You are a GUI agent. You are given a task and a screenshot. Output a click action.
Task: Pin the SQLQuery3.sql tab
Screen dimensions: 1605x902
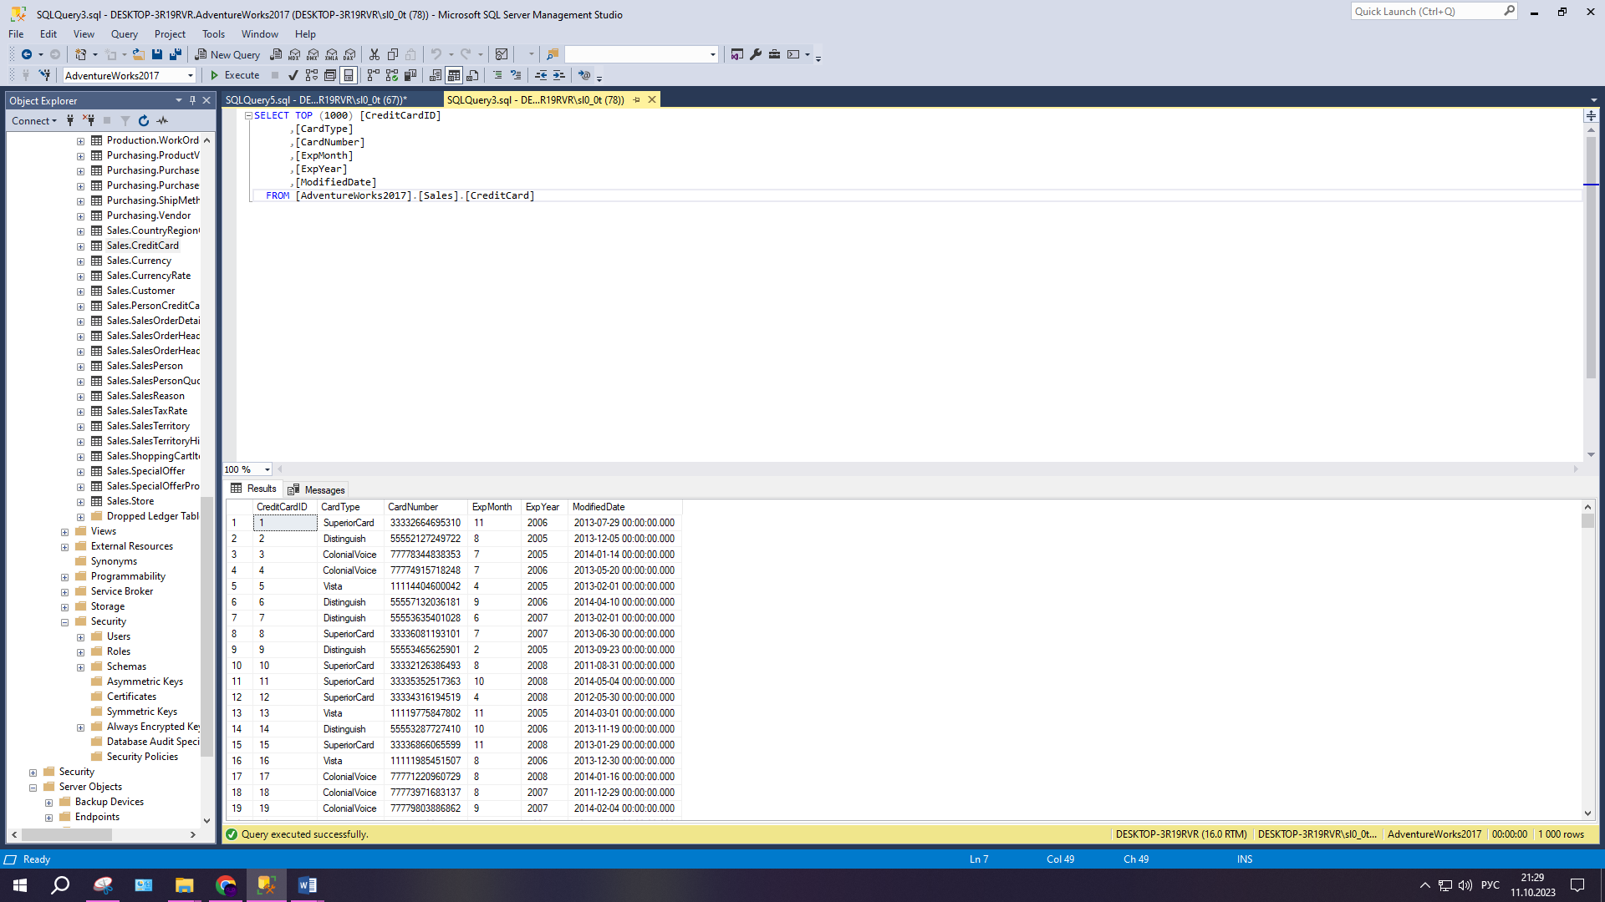tap(636, 99)
